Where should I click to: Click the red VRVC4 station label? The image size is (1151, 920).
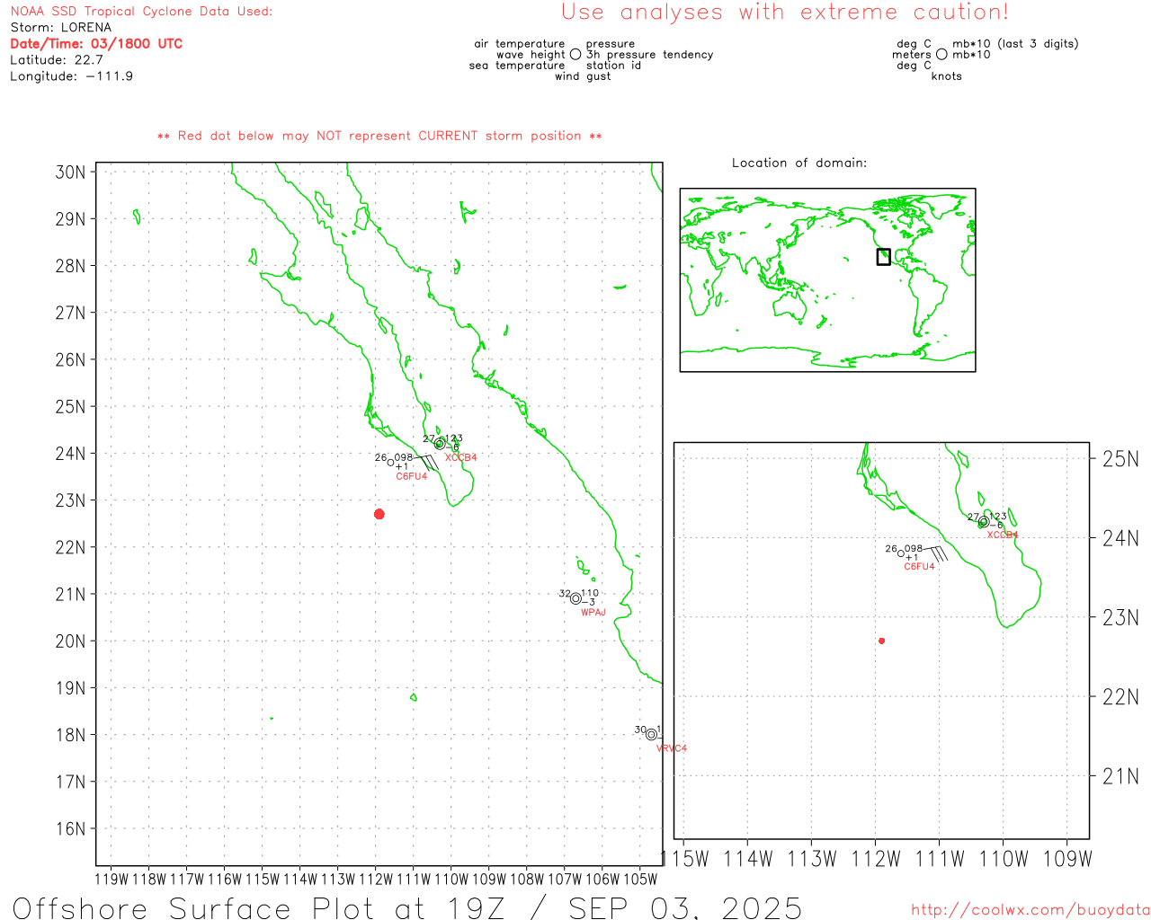click(x=672, y=748)
